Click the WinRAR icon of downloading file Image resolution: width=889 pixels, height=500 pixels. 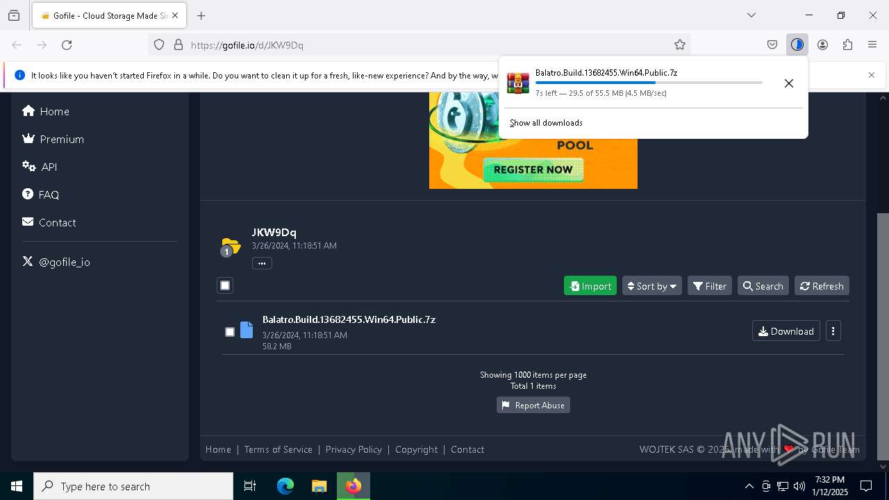click(518, 83)
